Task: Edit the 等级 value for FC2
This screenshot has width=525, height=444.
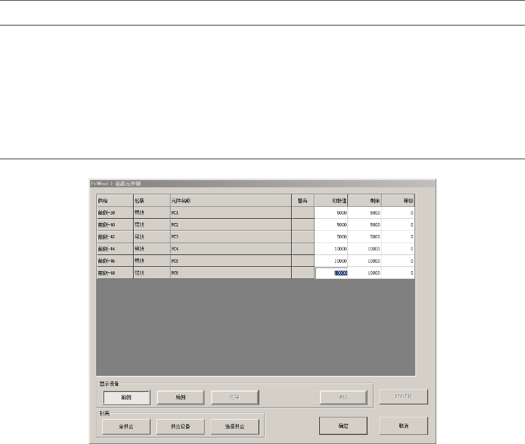Action: click(398, 225)
